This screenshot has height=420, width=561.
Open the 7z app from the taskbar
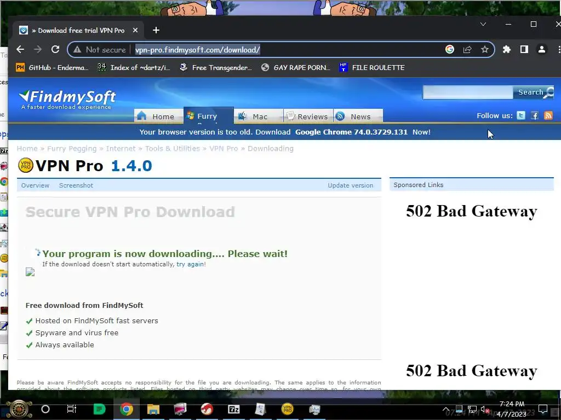(233, 409)
